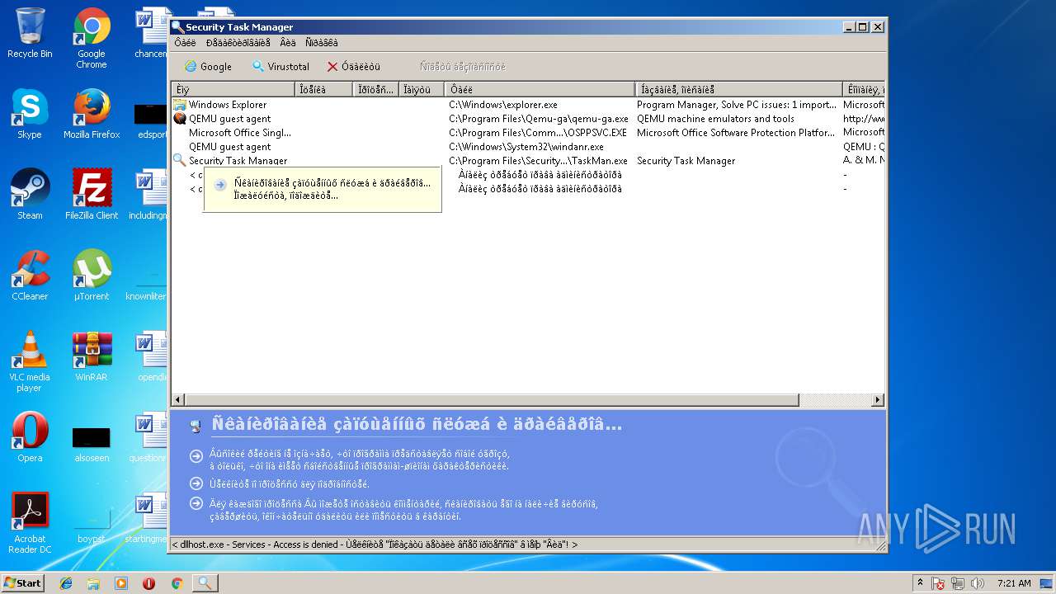Select the alsoseen desktop file
Image resolution: width=1056 pixels, height=594 pixels.
point(92,445)
